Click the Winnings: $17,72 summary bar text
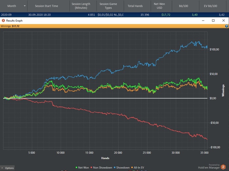The width and height of the screenshot is (229, 171). coord(10,26)
